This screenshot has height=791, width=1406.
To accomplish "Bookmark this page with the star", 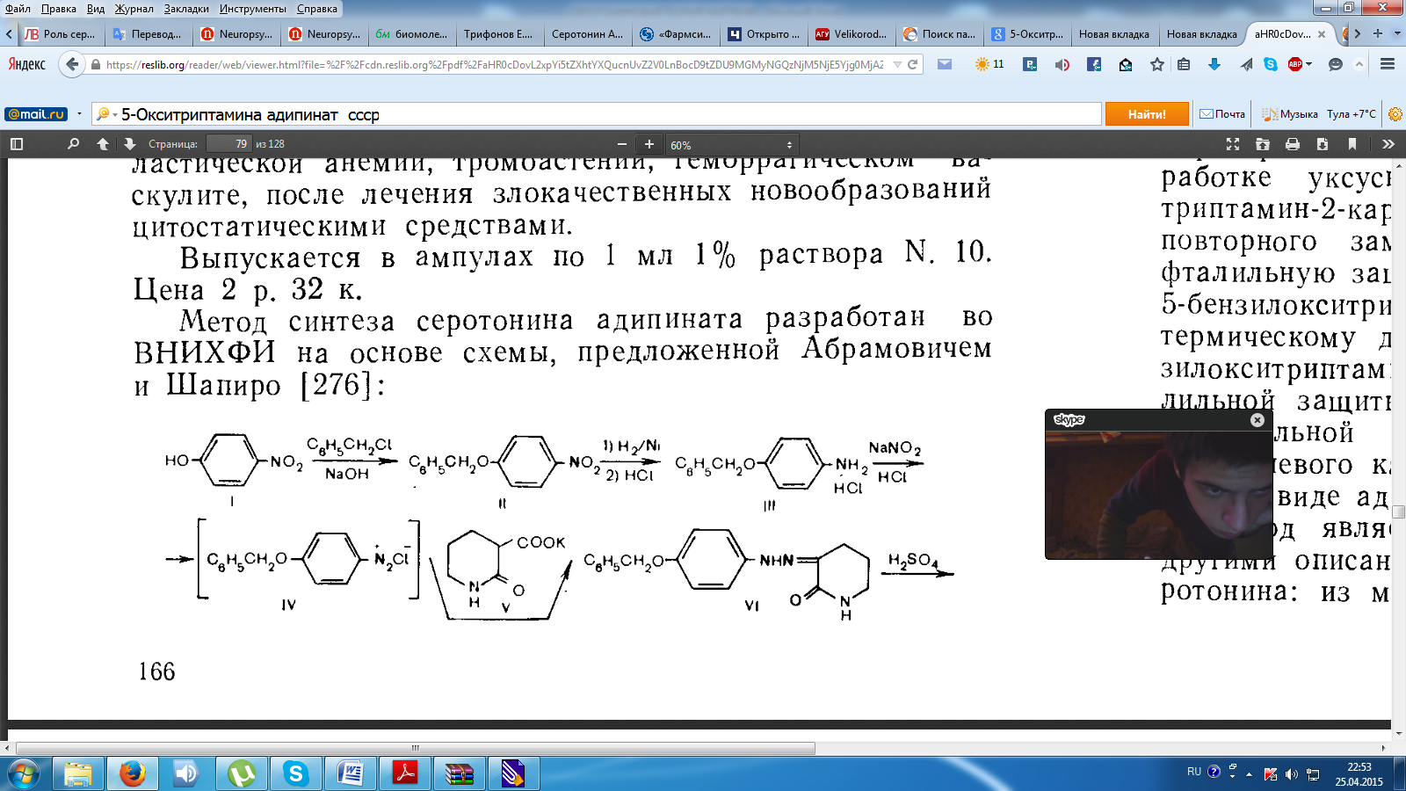I will [1157, 64].
